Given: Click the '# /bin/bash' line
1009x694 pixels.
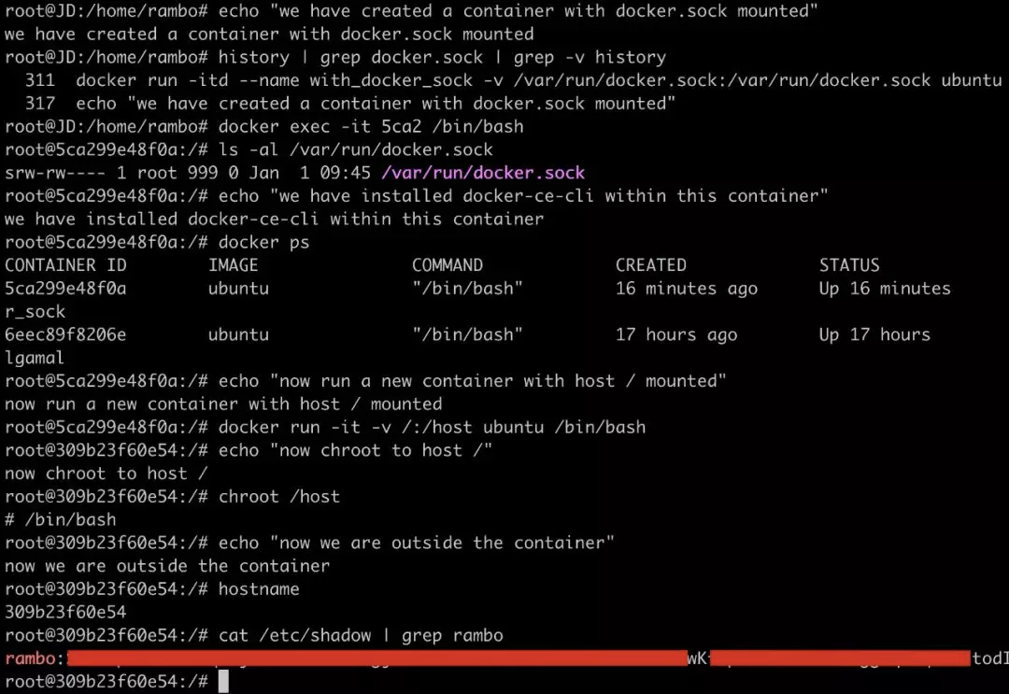Looking at the screenshot, I should coord(61,519).
